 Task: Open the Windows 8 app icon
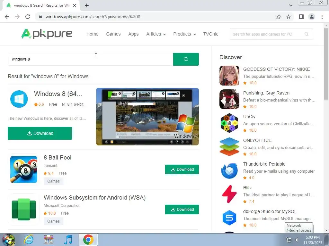tap(19, 99)
